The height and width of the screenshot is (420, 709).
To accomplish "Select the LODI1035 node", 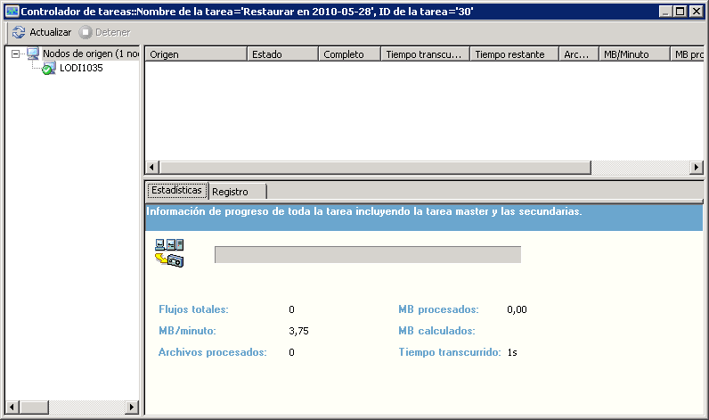I will coord(81,68).
